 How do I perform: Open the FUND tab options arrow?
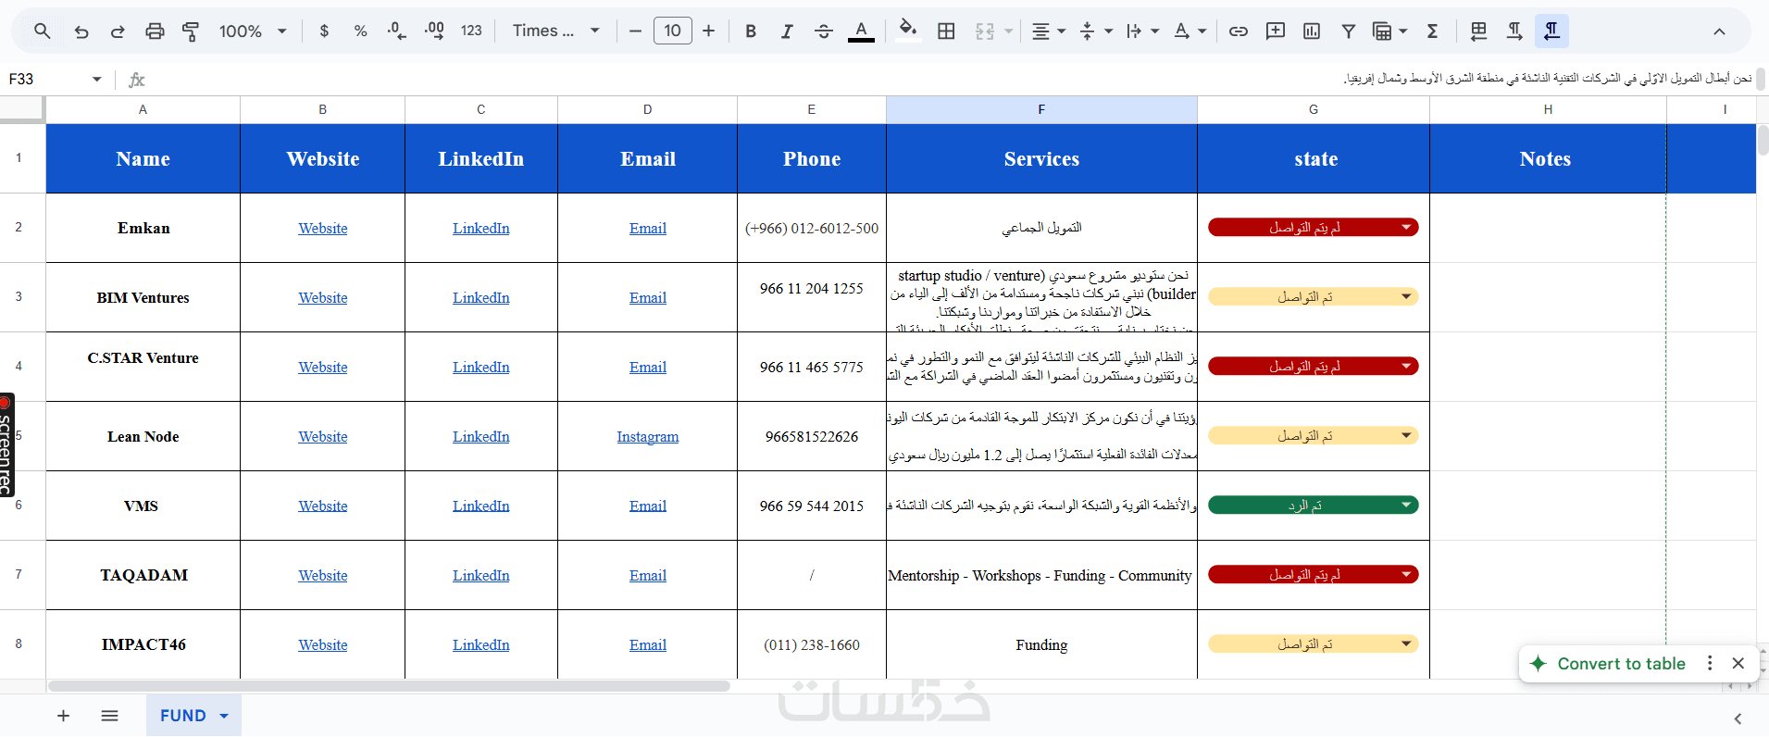click(x=224, y=716)
